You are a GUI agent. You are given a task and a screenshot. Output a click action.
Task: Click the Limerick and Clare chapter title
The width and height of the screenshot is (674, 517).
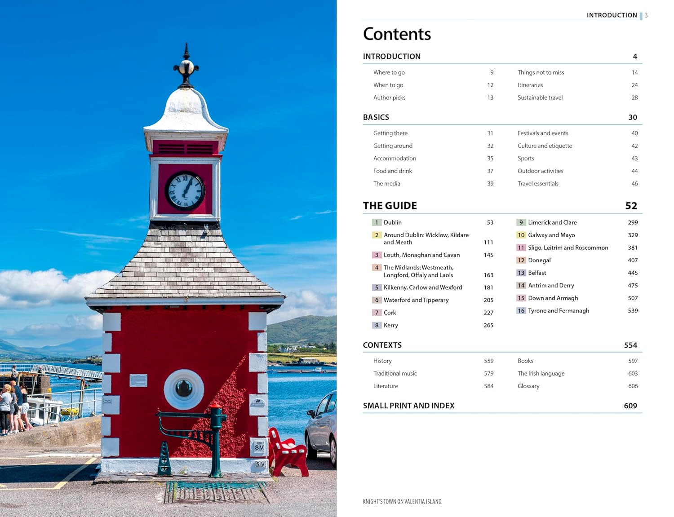[552, 222]
